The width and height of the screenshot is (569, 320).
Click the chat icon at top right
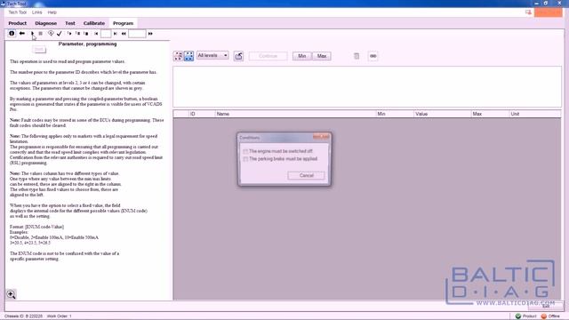(528, 12)
